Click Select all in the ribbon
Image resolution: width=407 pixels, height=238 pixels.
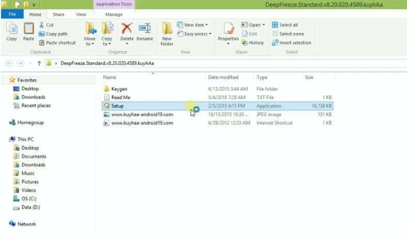point(285,25)
